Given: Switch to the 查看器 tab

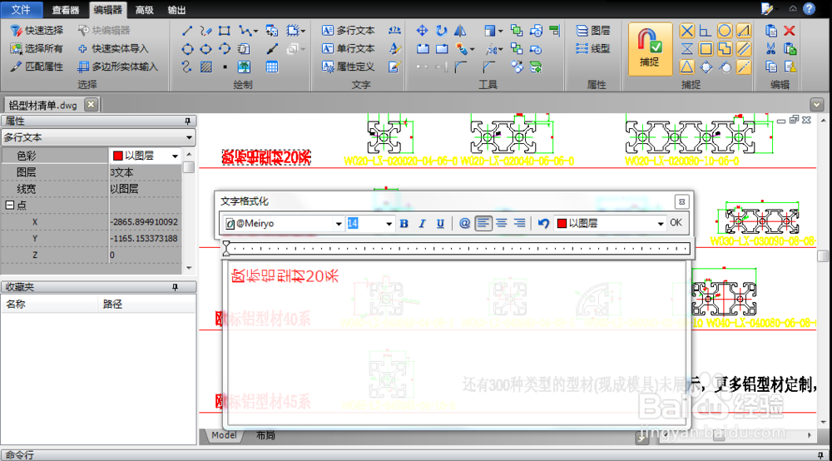Looking at the screenshot, I should coord(65,10).
